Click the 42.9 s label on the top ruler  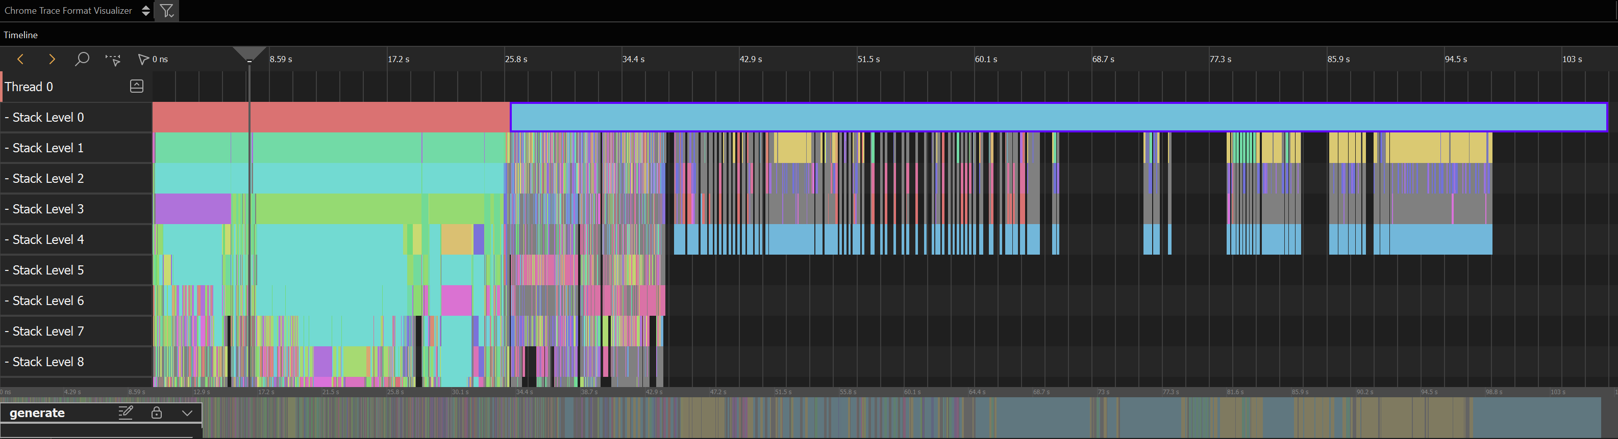tap(751, 59)
